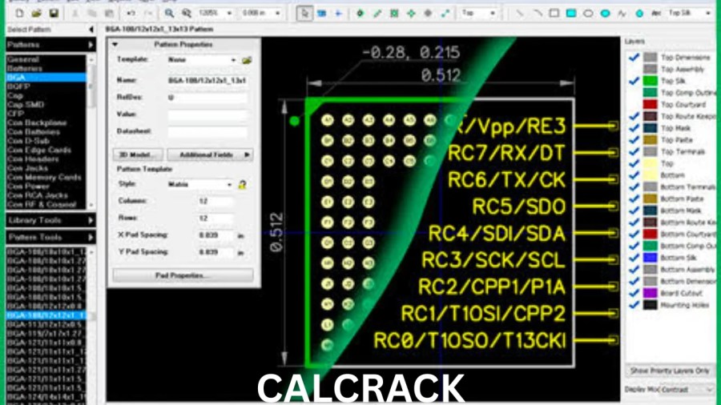Toggle Bottom Paste layer checkmark
721x405 pixels.
pos(634,198)
